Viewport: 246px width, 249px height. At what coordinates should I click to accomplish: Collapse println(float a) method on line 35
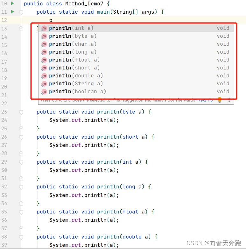(x=21, y=212)
